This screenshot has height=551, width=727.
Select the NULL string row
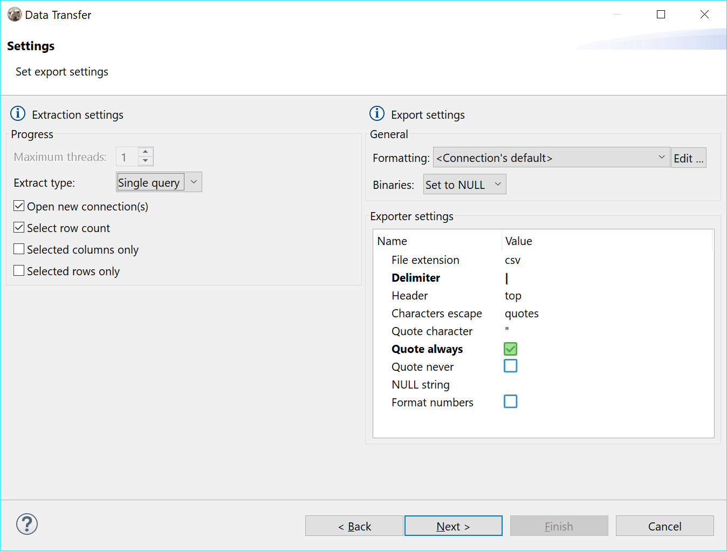543,385
